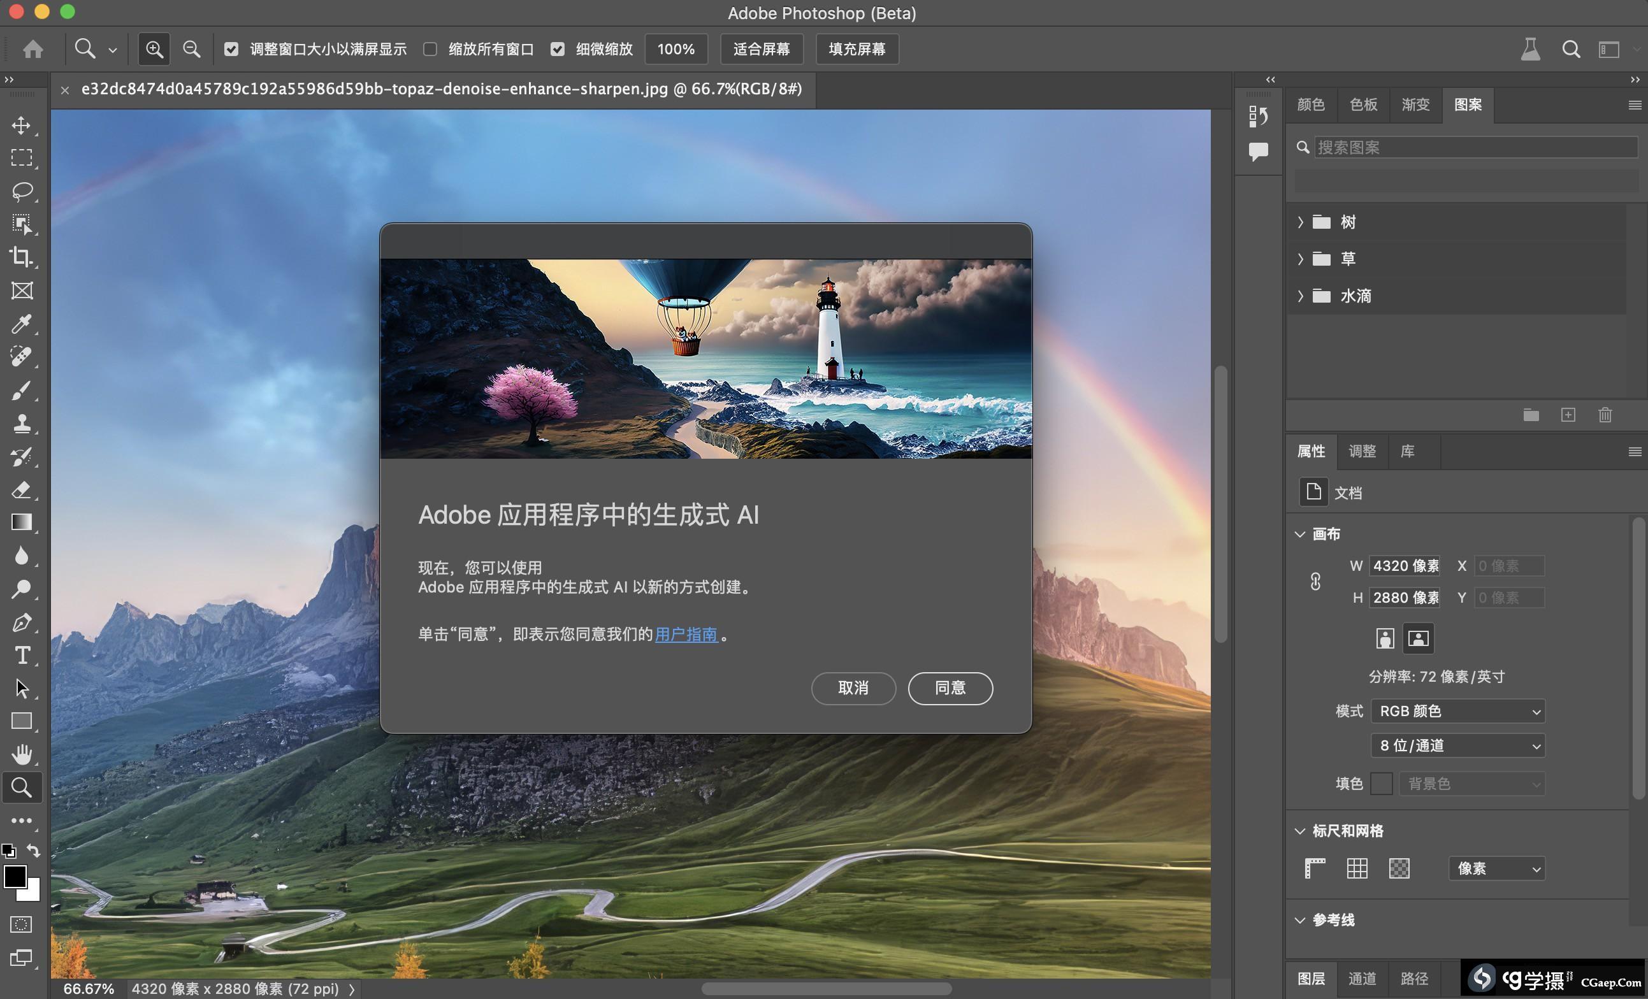Screen dimensions: 1648x999
Task: Select the Lasso tool
Action: tap(22, 191)
